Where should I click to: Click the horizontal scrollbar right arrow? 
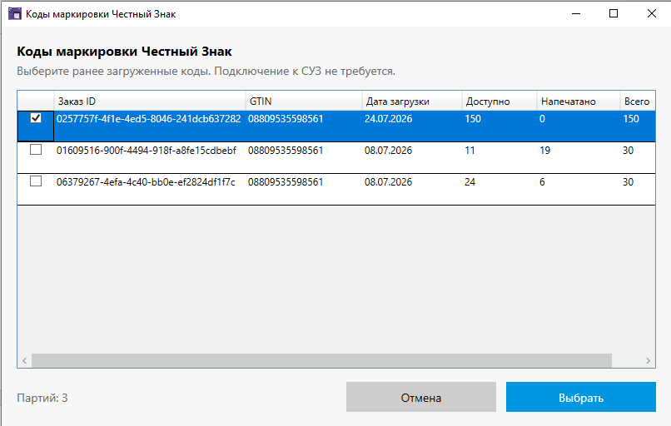coord(648,360)
